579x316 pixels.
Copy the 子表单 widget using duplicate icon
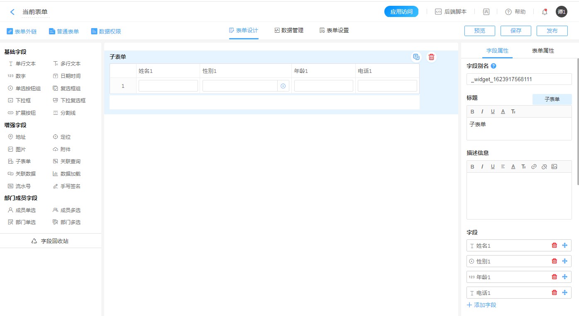click(416, 57)
